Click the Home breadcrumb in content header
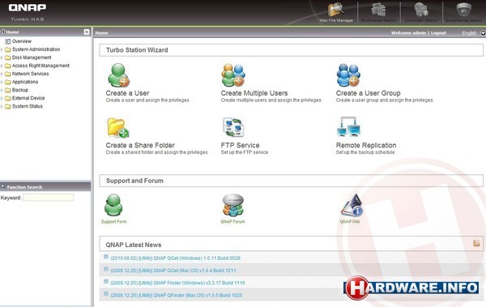This screenshot has width=486, height=307. tap(102, 33)
